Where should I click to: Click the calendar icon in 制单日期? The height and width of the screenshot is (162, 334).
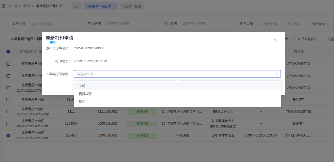pos(259,24)
